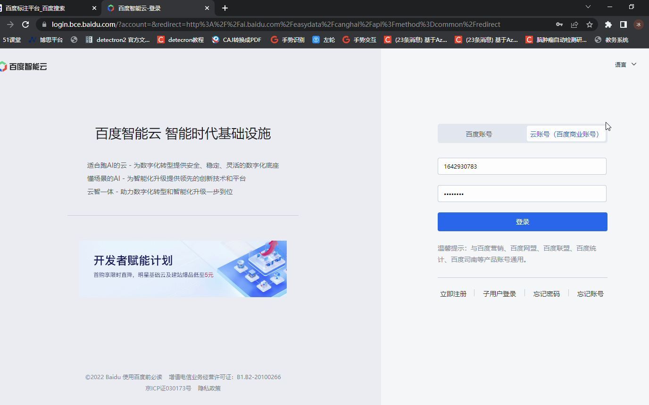Screen dimensions: 649x405
Task: Click the Baidu AI Cloud logo
Action: [24, 66]
